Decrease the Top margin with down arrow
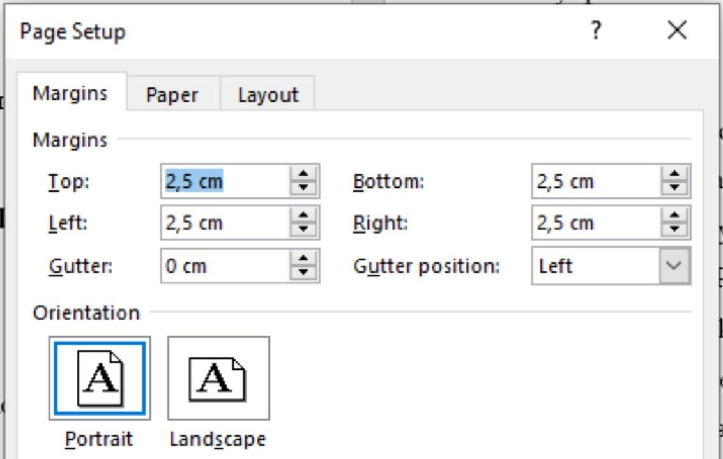This screenshot has height=459, width=723. pyautogui.click(x=303, y=188)
